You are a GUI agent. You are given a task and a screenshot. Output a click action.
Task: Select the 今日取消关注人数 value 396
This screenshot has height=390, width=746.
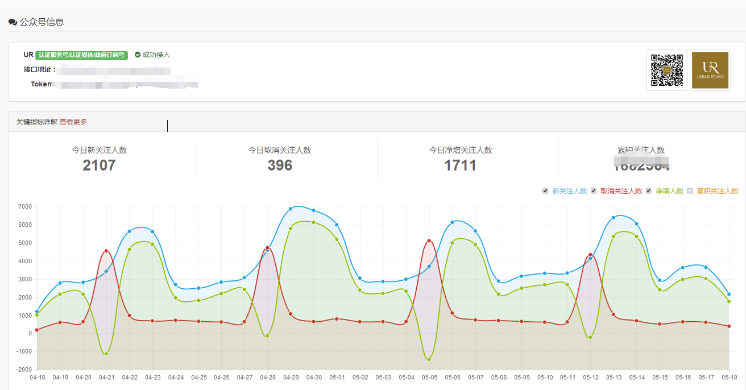280,165
